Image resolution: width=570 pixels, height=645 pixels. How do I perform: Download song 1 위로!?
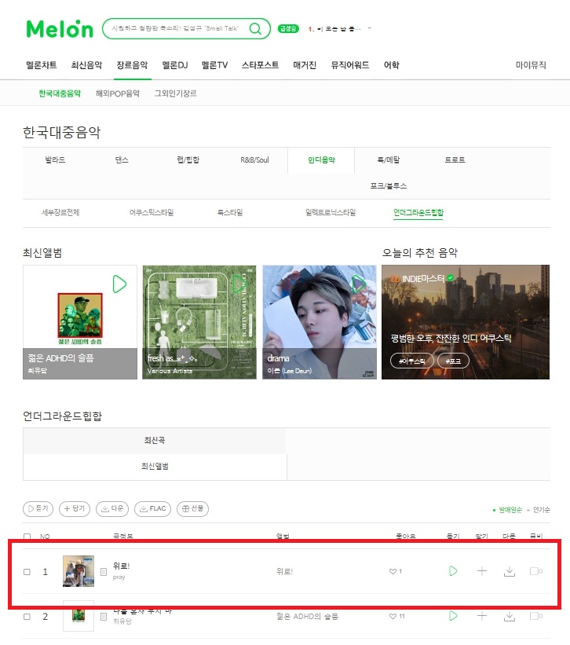(510, 571)
